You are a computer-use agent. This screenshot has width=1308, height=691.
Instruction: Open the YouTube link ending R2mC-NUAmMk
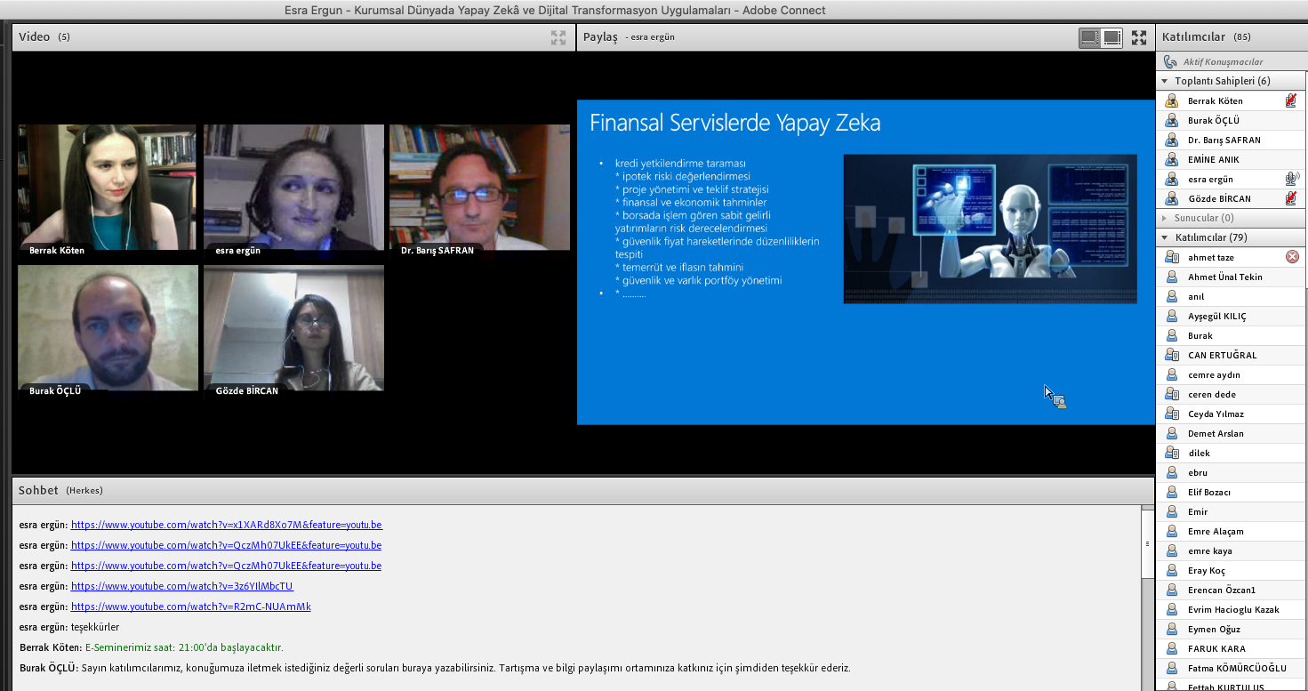pos(190,607)
